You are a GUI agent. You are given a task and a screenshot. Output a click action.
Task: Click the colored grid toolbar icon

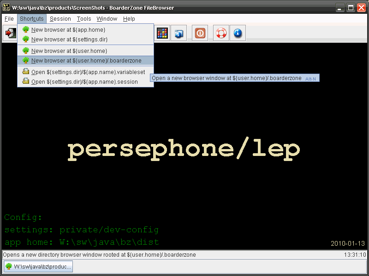pos(162,33)
